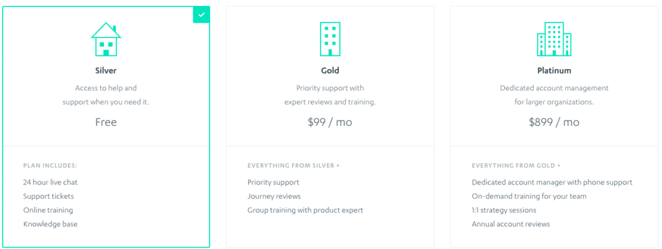Image resolution: width=662 pixels, height=249 pixels.
Task: Click the Gold plan building icon
Action: click(330, 39)
